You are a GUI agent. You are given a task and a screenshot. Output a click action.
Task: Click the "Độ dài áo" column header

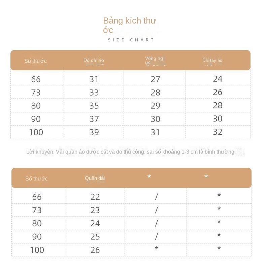94,61
